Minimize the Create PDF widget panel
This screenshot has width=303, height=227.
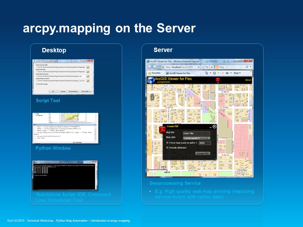[211, 127]
